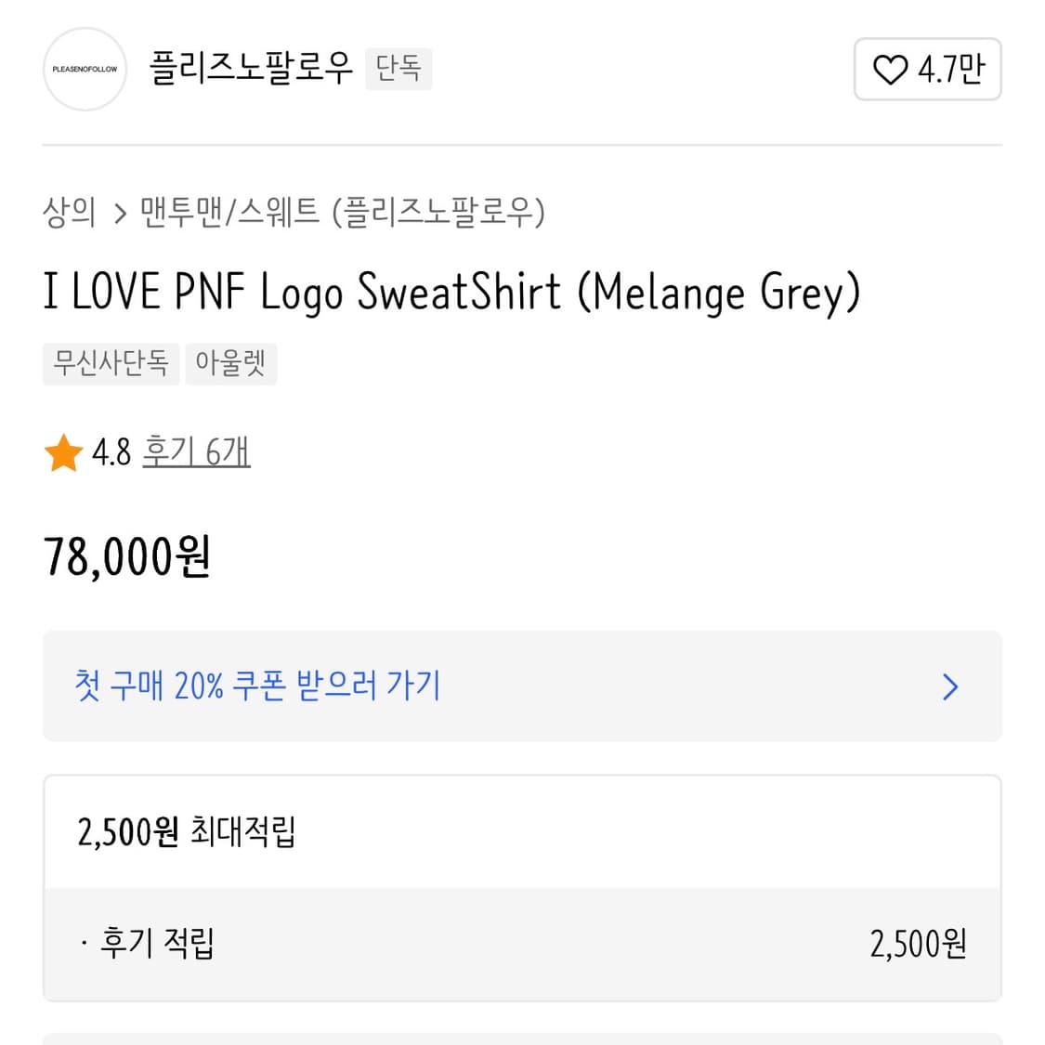Click the 4.8 rating score
The height and width of the screenshot is (1045, 1045).
click(x=111, y=453)
